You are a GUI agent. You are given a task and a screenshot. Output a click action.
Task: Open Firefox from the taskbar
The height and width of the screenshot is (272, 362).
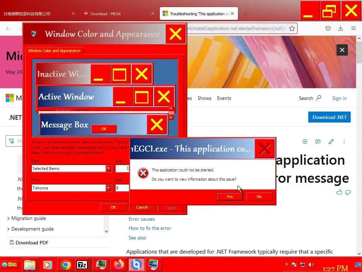click(x=119, y=265)
